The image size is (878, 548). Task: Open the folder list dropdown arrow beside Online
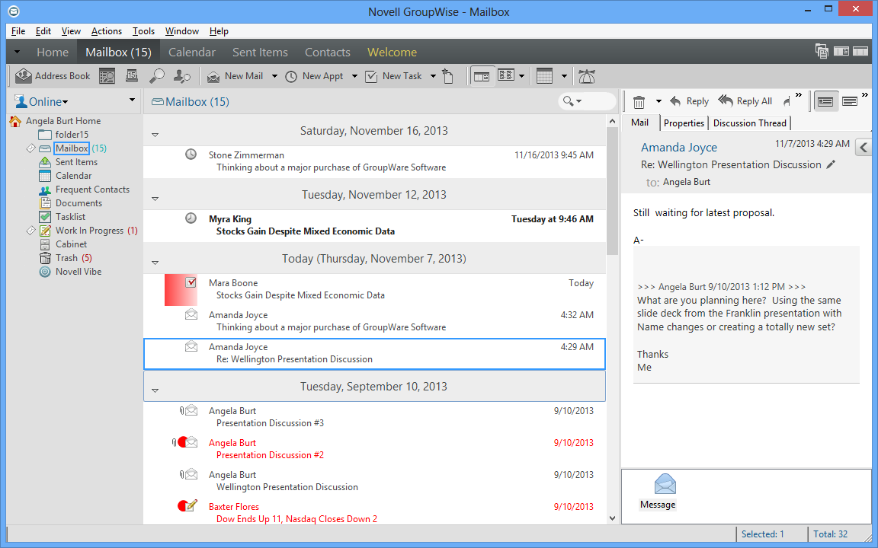click(132, 100)
